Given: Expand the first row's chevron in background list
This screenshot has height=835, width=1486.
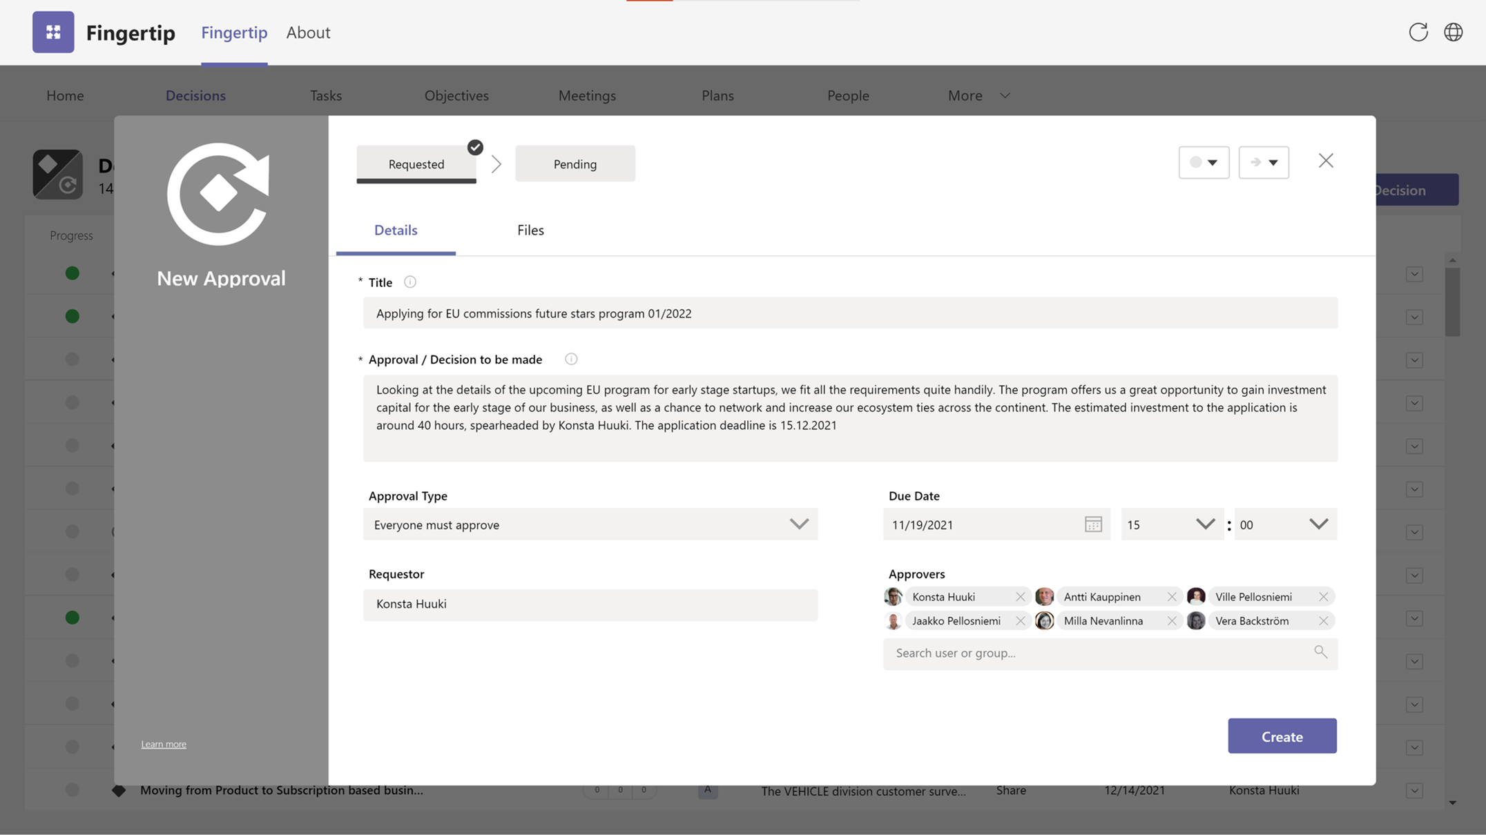Looking at the screenshot, I should (x=1414, y=274).
